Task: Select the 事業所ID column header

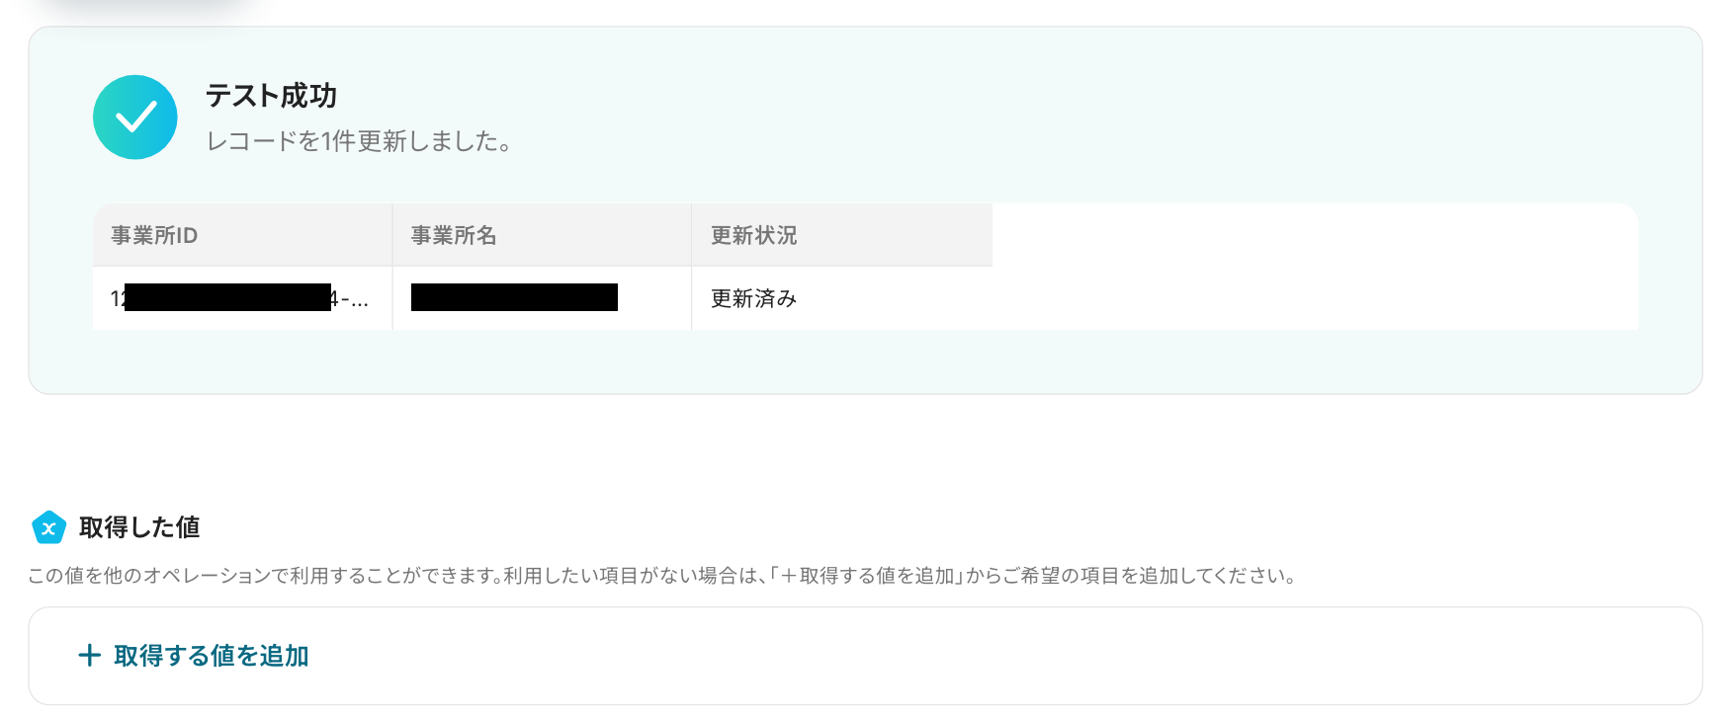Action: (242, 235)
